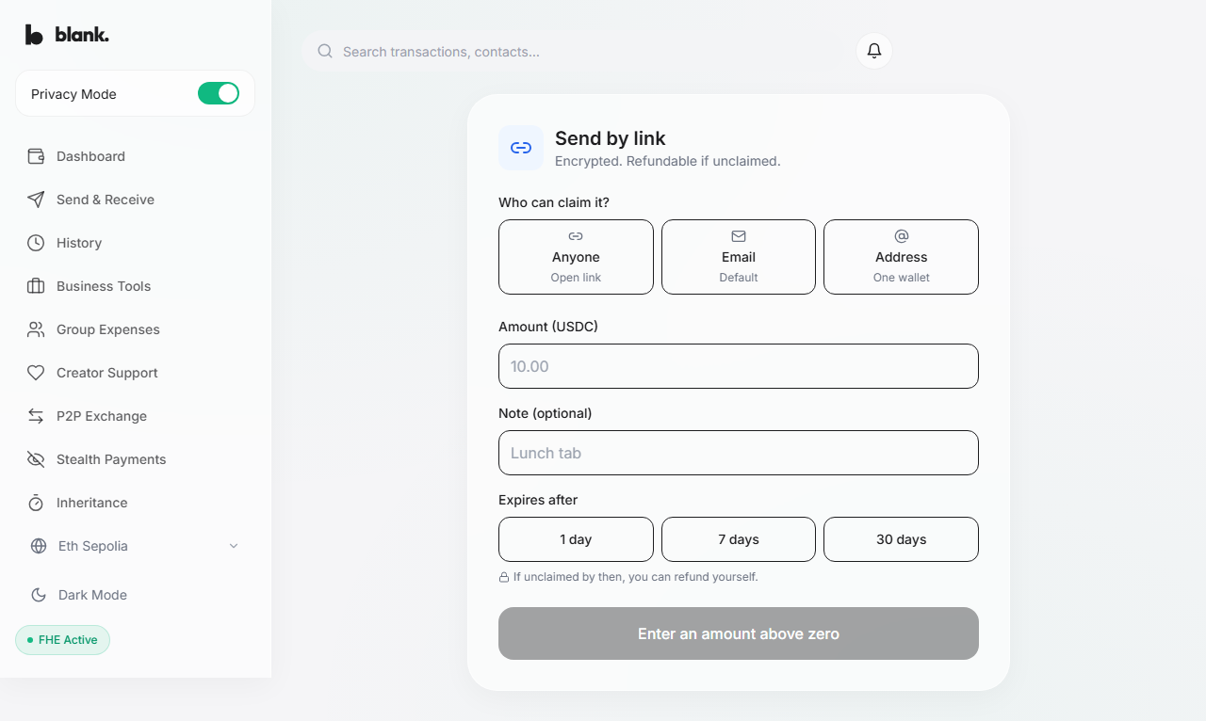Toggle Privacy Mode switch off
Viewport: 1206px width, 721px height.
point(219,93)
